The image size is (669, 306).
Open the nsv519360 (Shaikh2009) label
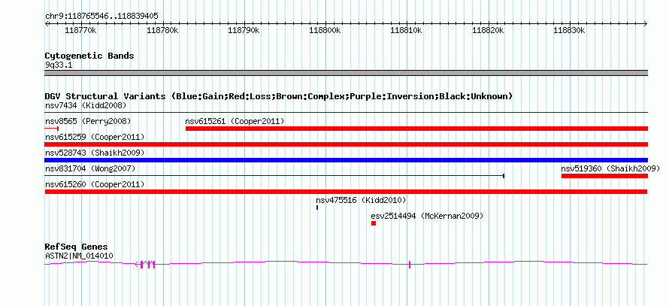pos(610,168)
